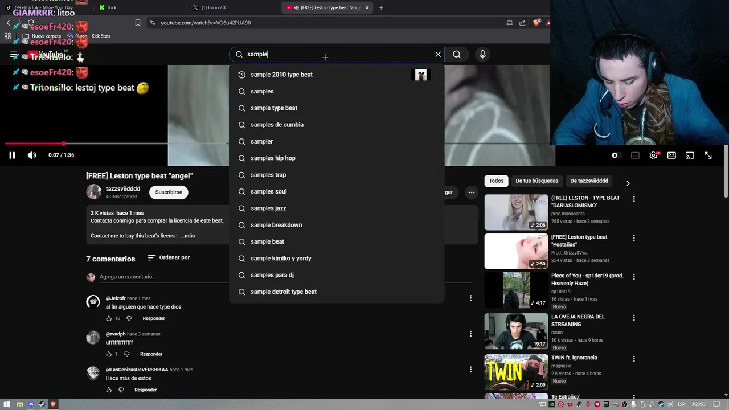Pause the video with the pause button
Image resolution: width=729 pixels, height=410 pixels.
pyautogui.click(x=12, y=155)
